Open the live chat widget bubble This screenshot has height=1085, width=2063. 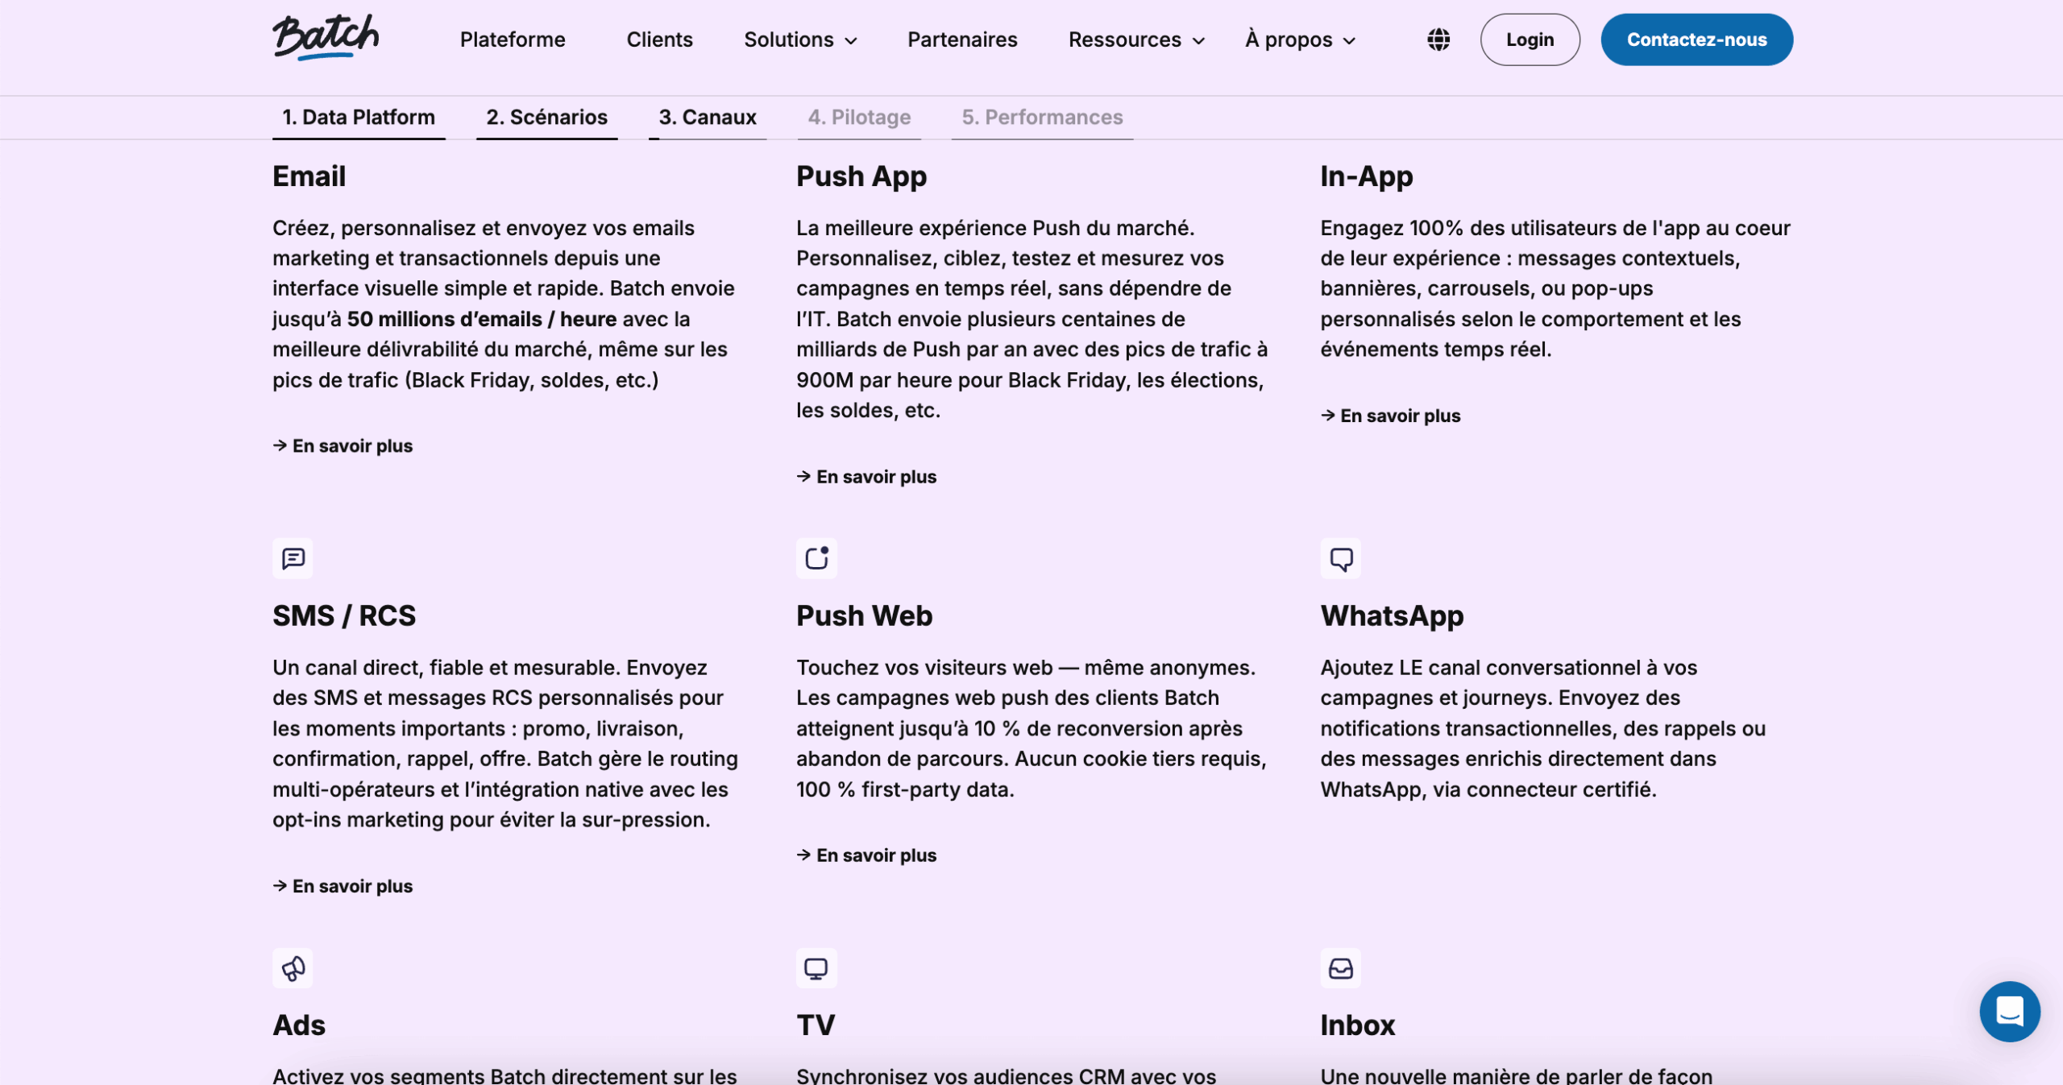pos(2009,1011)
